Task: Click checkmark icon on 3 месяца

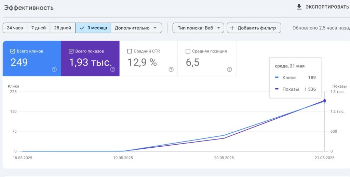Action: 82,28
